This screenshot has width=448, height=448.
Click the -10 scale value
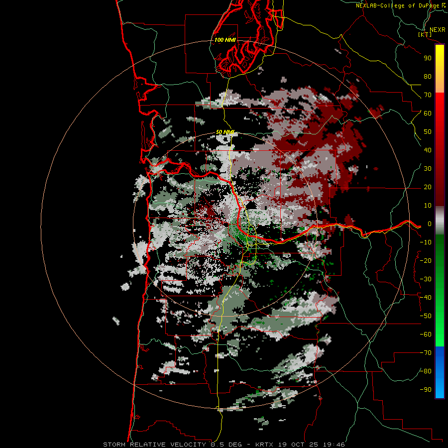pos(426,242)
